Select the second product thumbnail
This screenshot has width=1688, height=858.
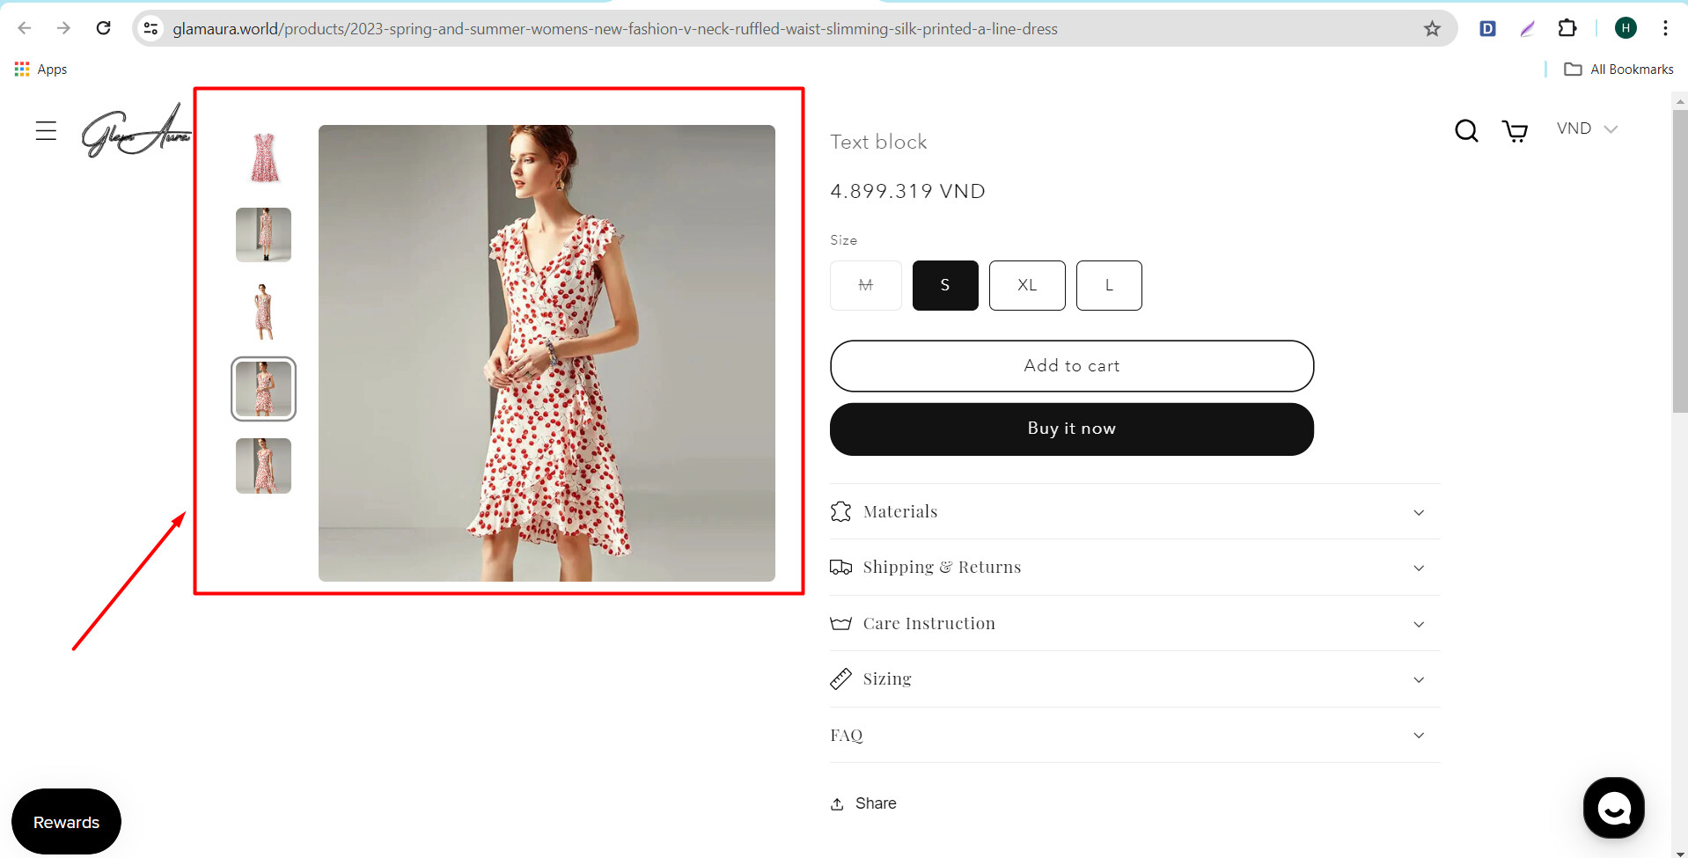point(264,235)
